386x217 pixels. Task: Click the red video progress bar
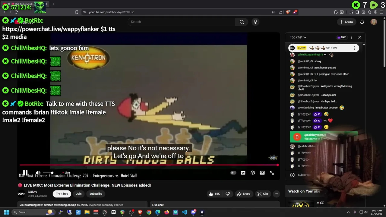pyautogui.click(x=149, y=165)
